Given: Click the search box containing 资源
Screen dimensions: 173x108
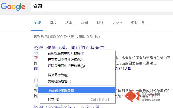Looking at the screenshot, I should click(x=102, y=6).
